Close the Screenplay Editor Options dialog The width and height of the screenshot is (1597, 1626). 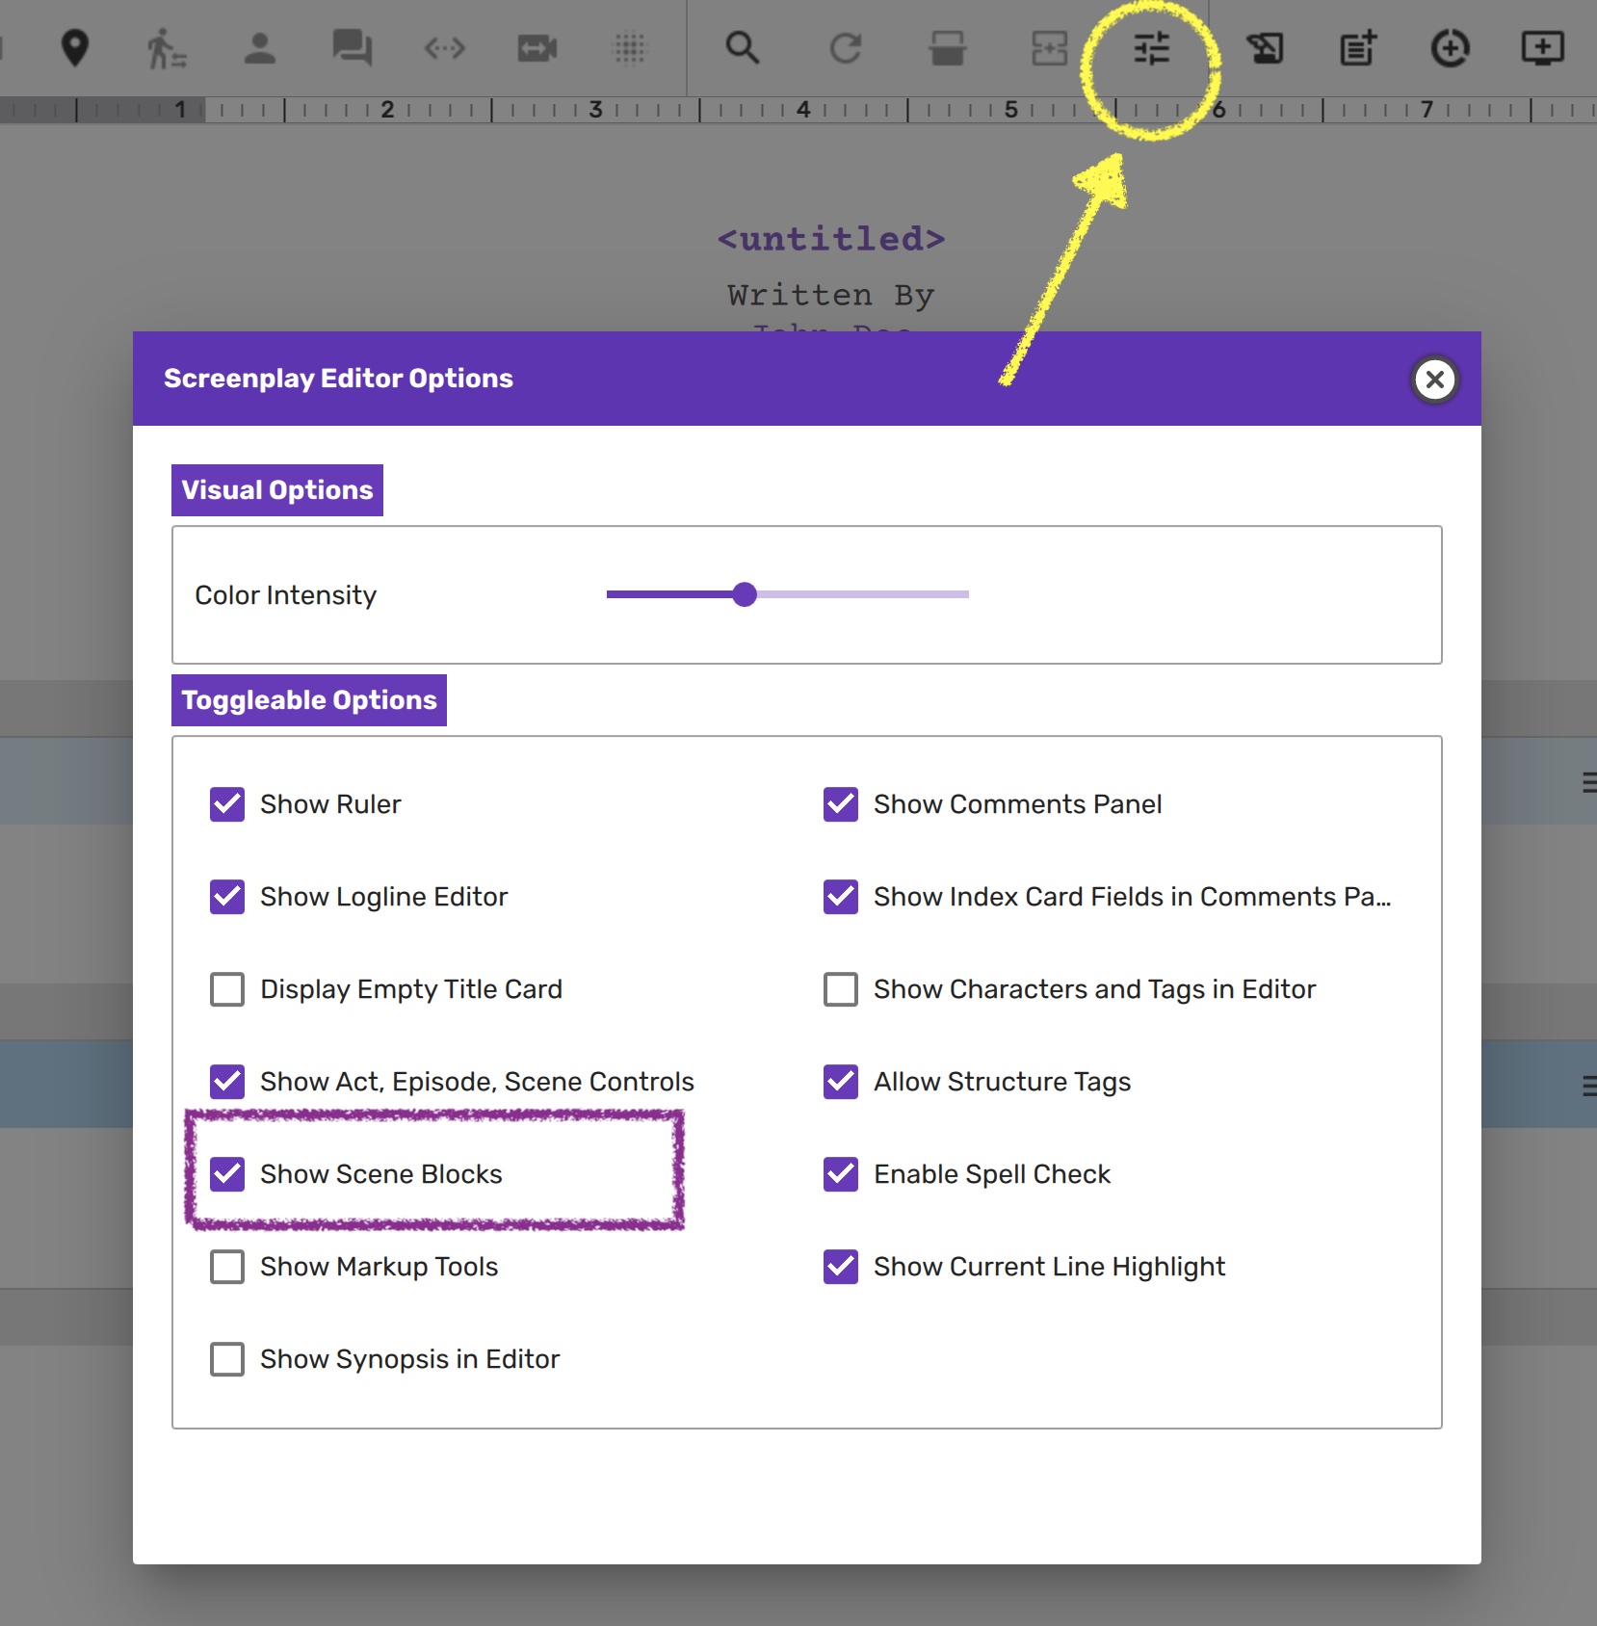point(1434,380)
